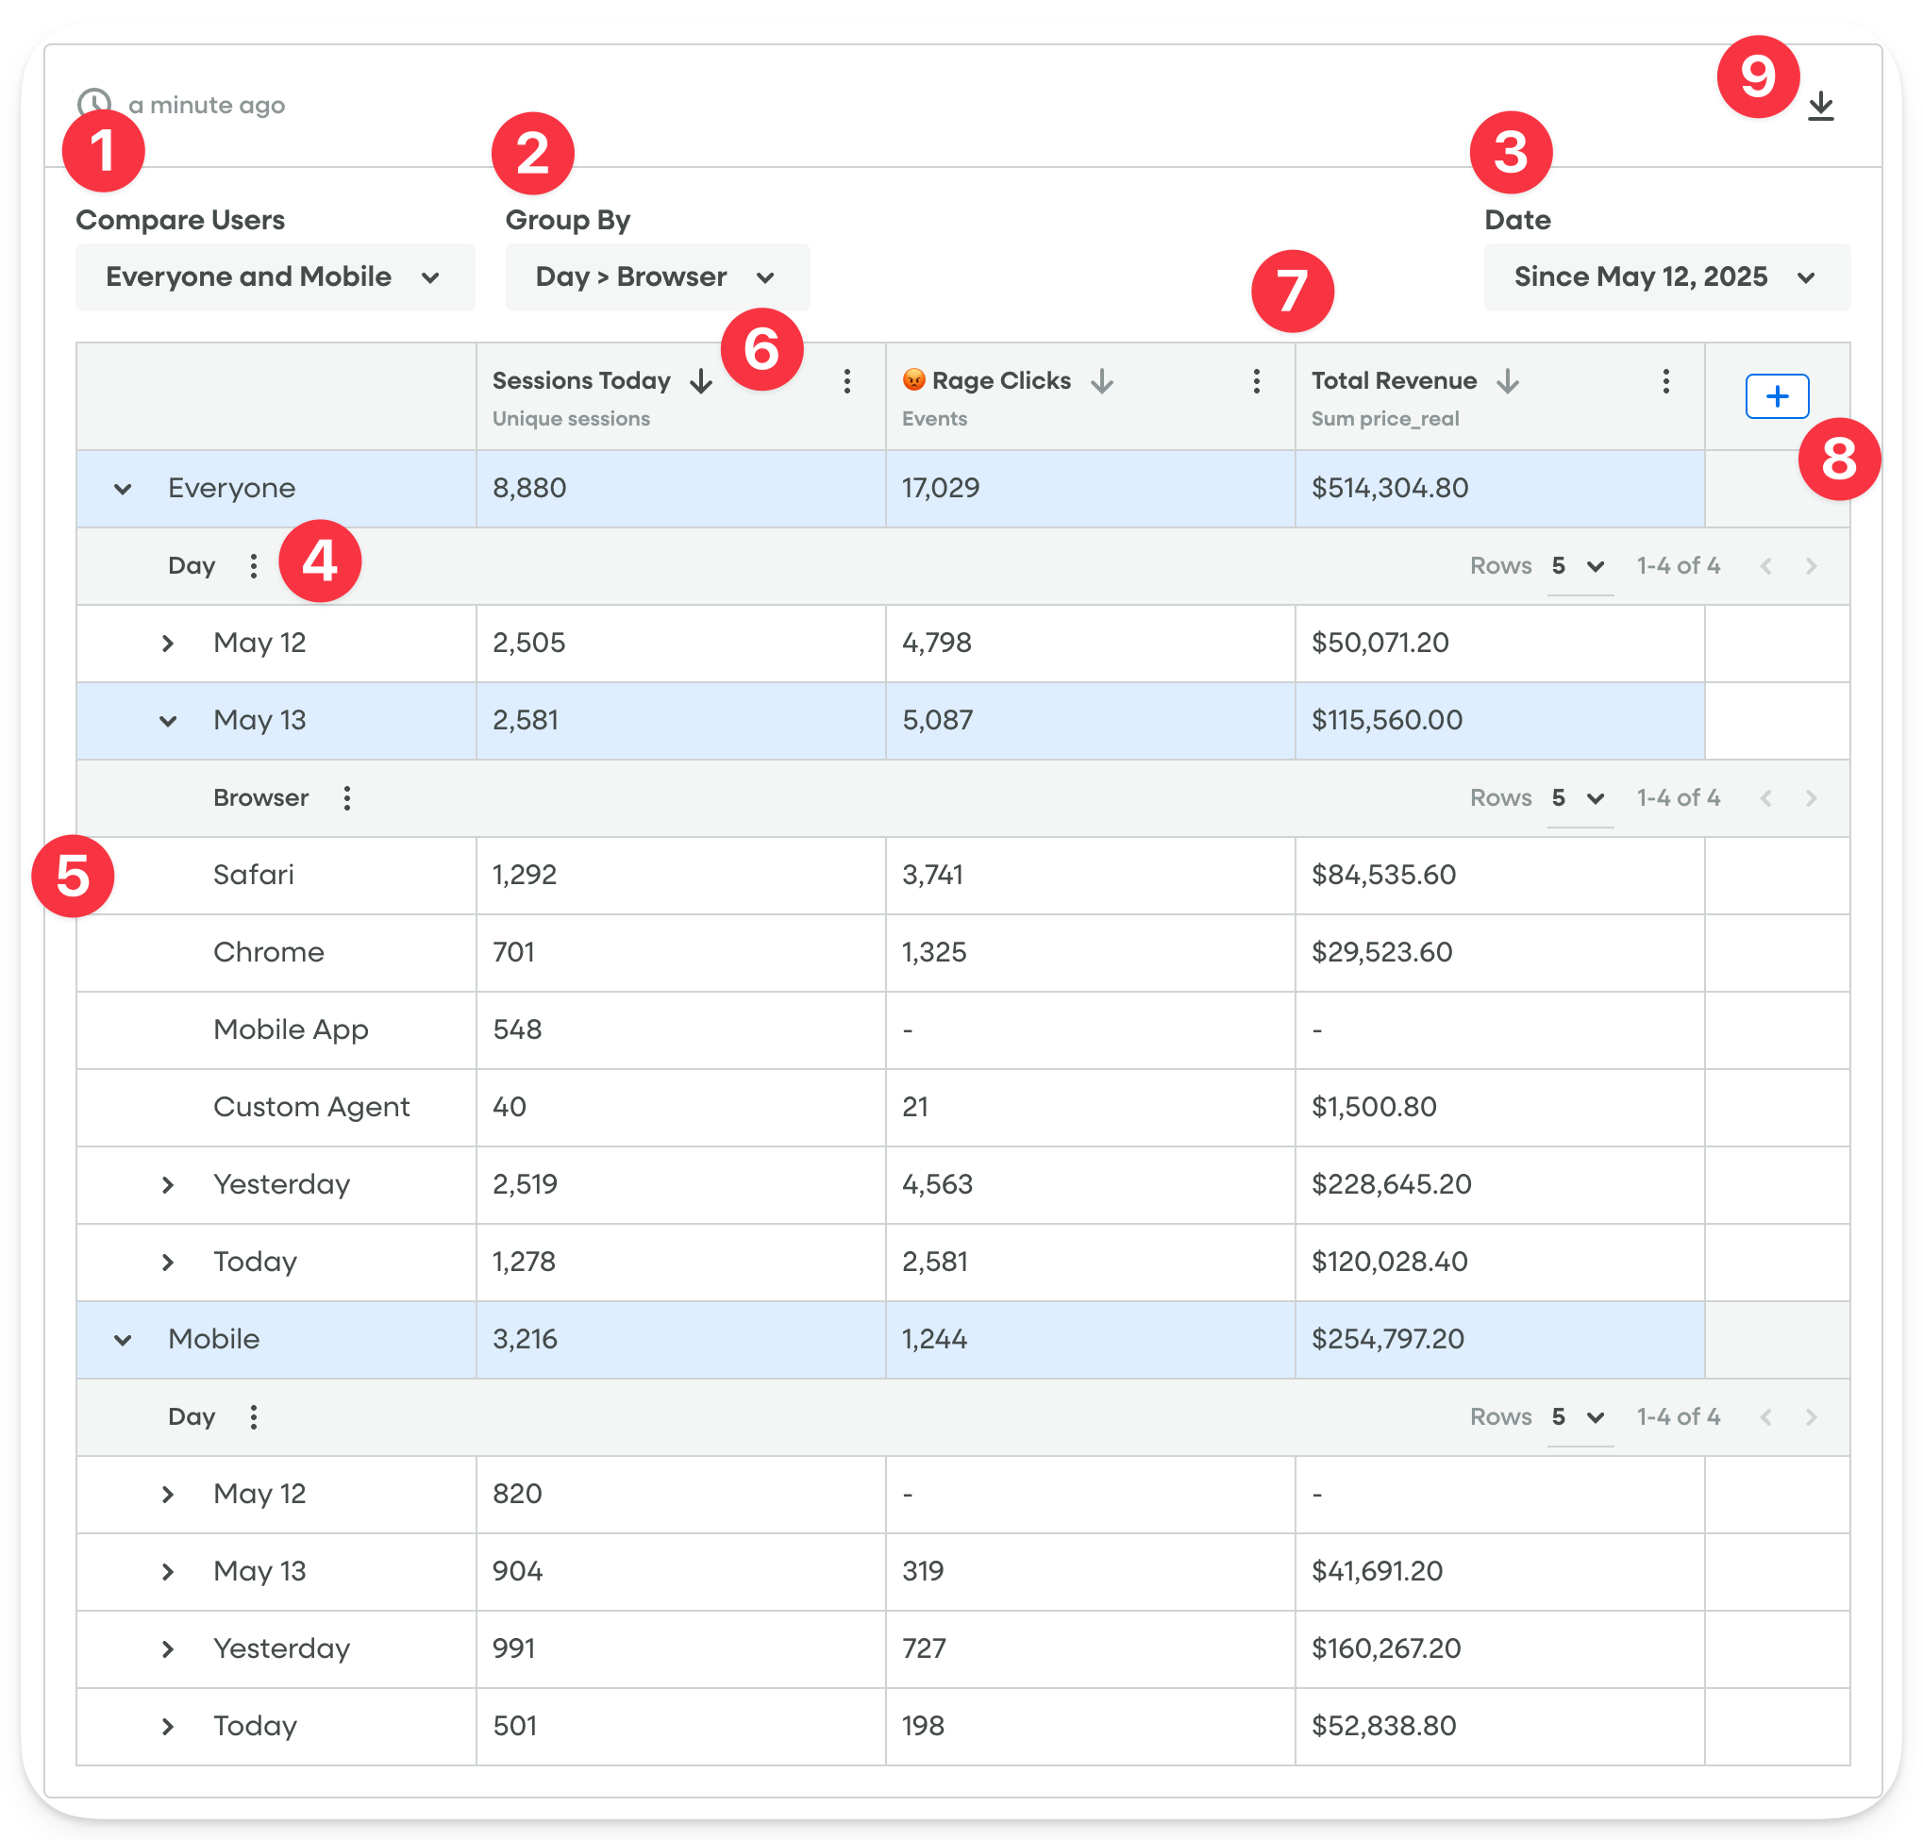Open the Rows count selector in the Day section
Screen dimensions: 1923x1840
(1580, 565)
